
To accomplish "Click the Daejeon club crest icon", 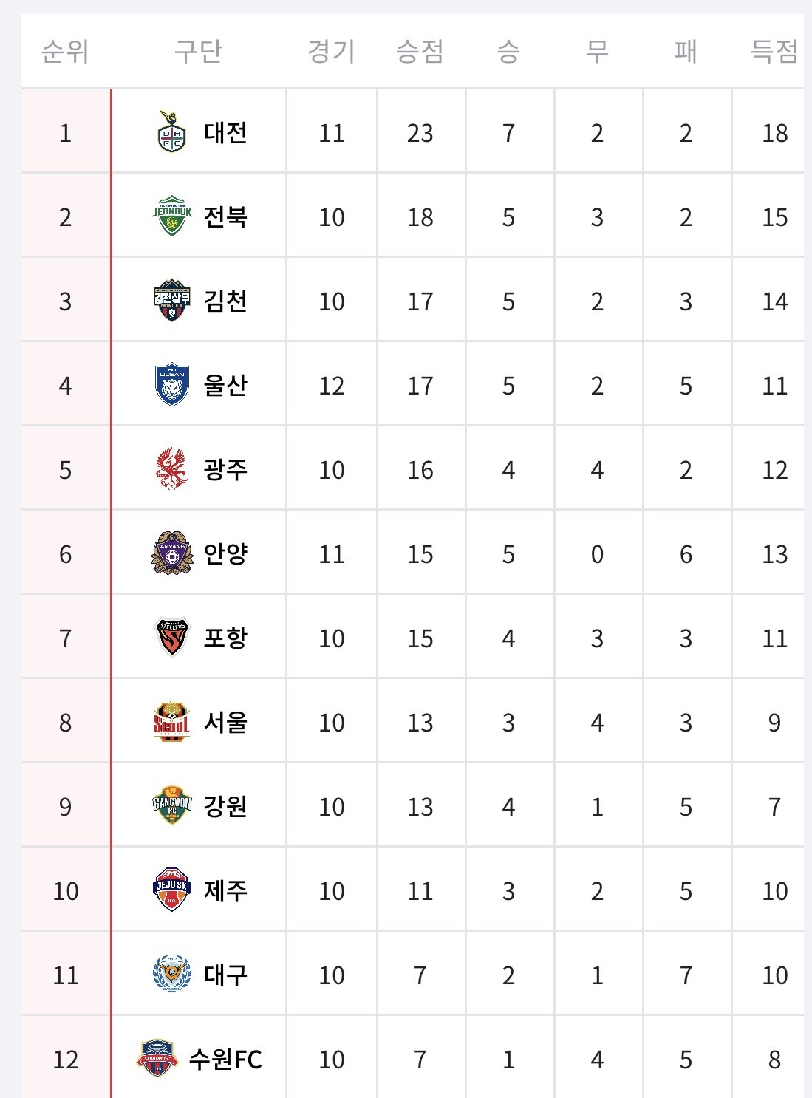I will coord(171,132).
